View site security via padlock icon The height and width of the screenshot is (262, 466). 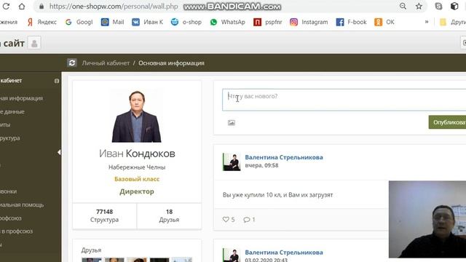(42, 7)
